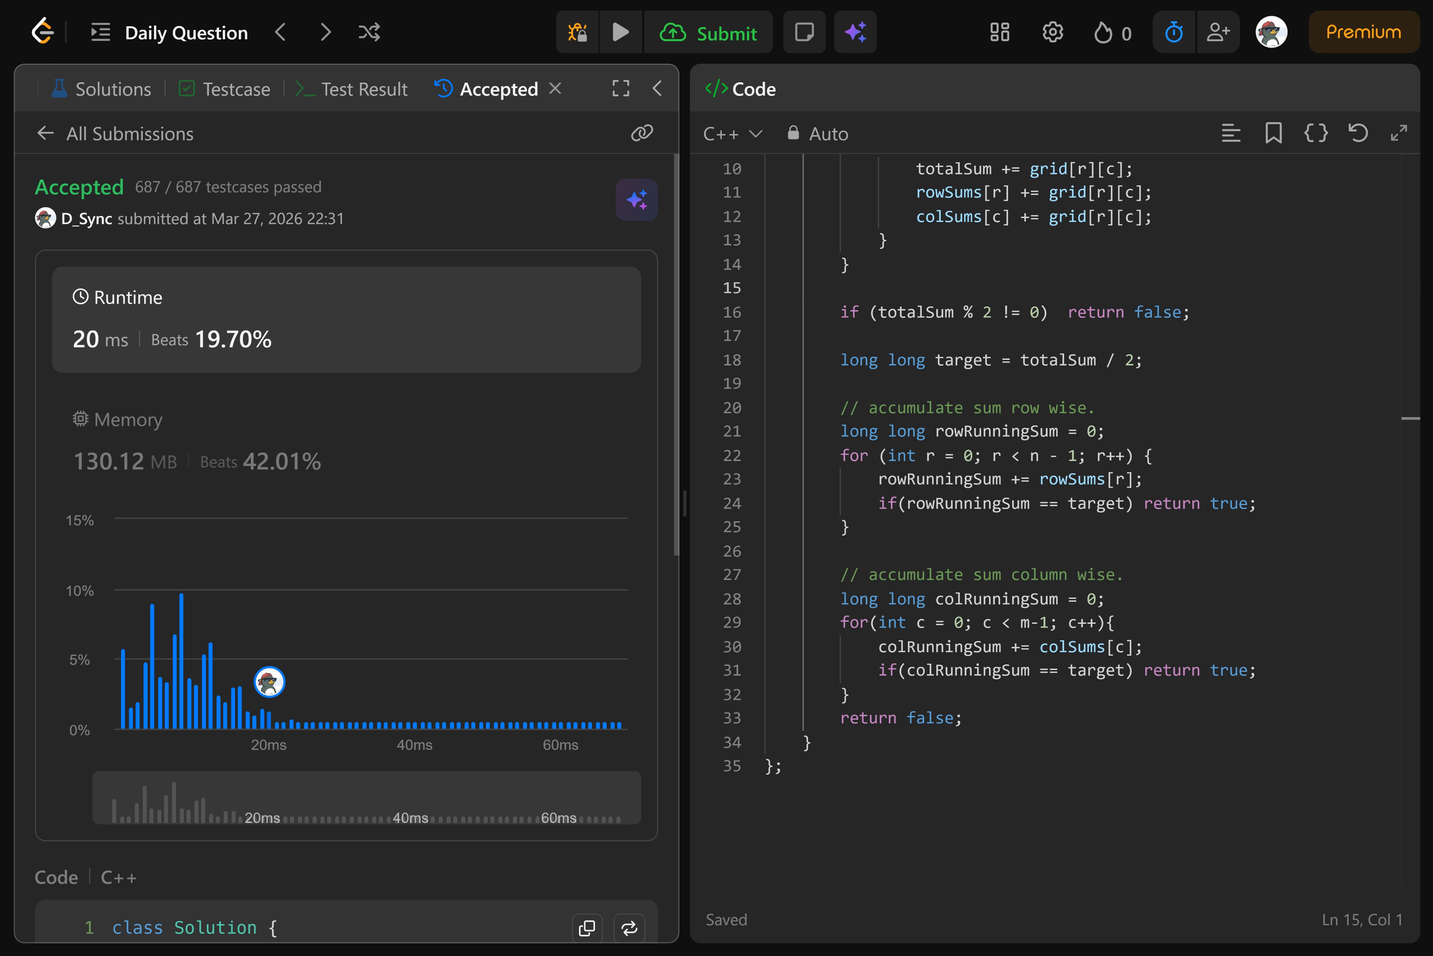Click the bookmark icon in editor

(1273, 133)
